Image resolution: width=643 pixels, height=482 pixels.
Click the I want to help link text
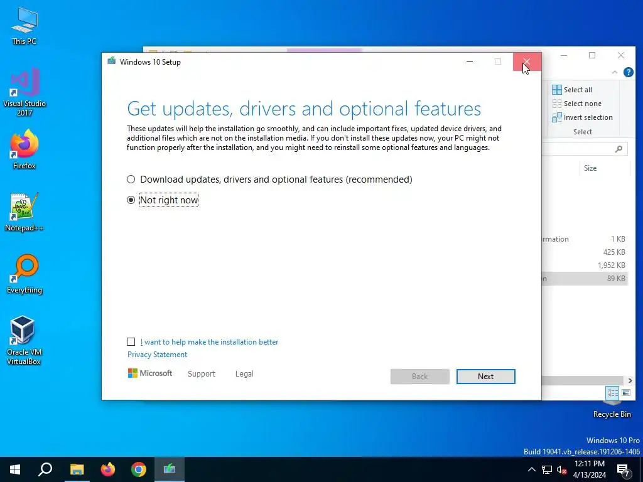tap(209, 342)
